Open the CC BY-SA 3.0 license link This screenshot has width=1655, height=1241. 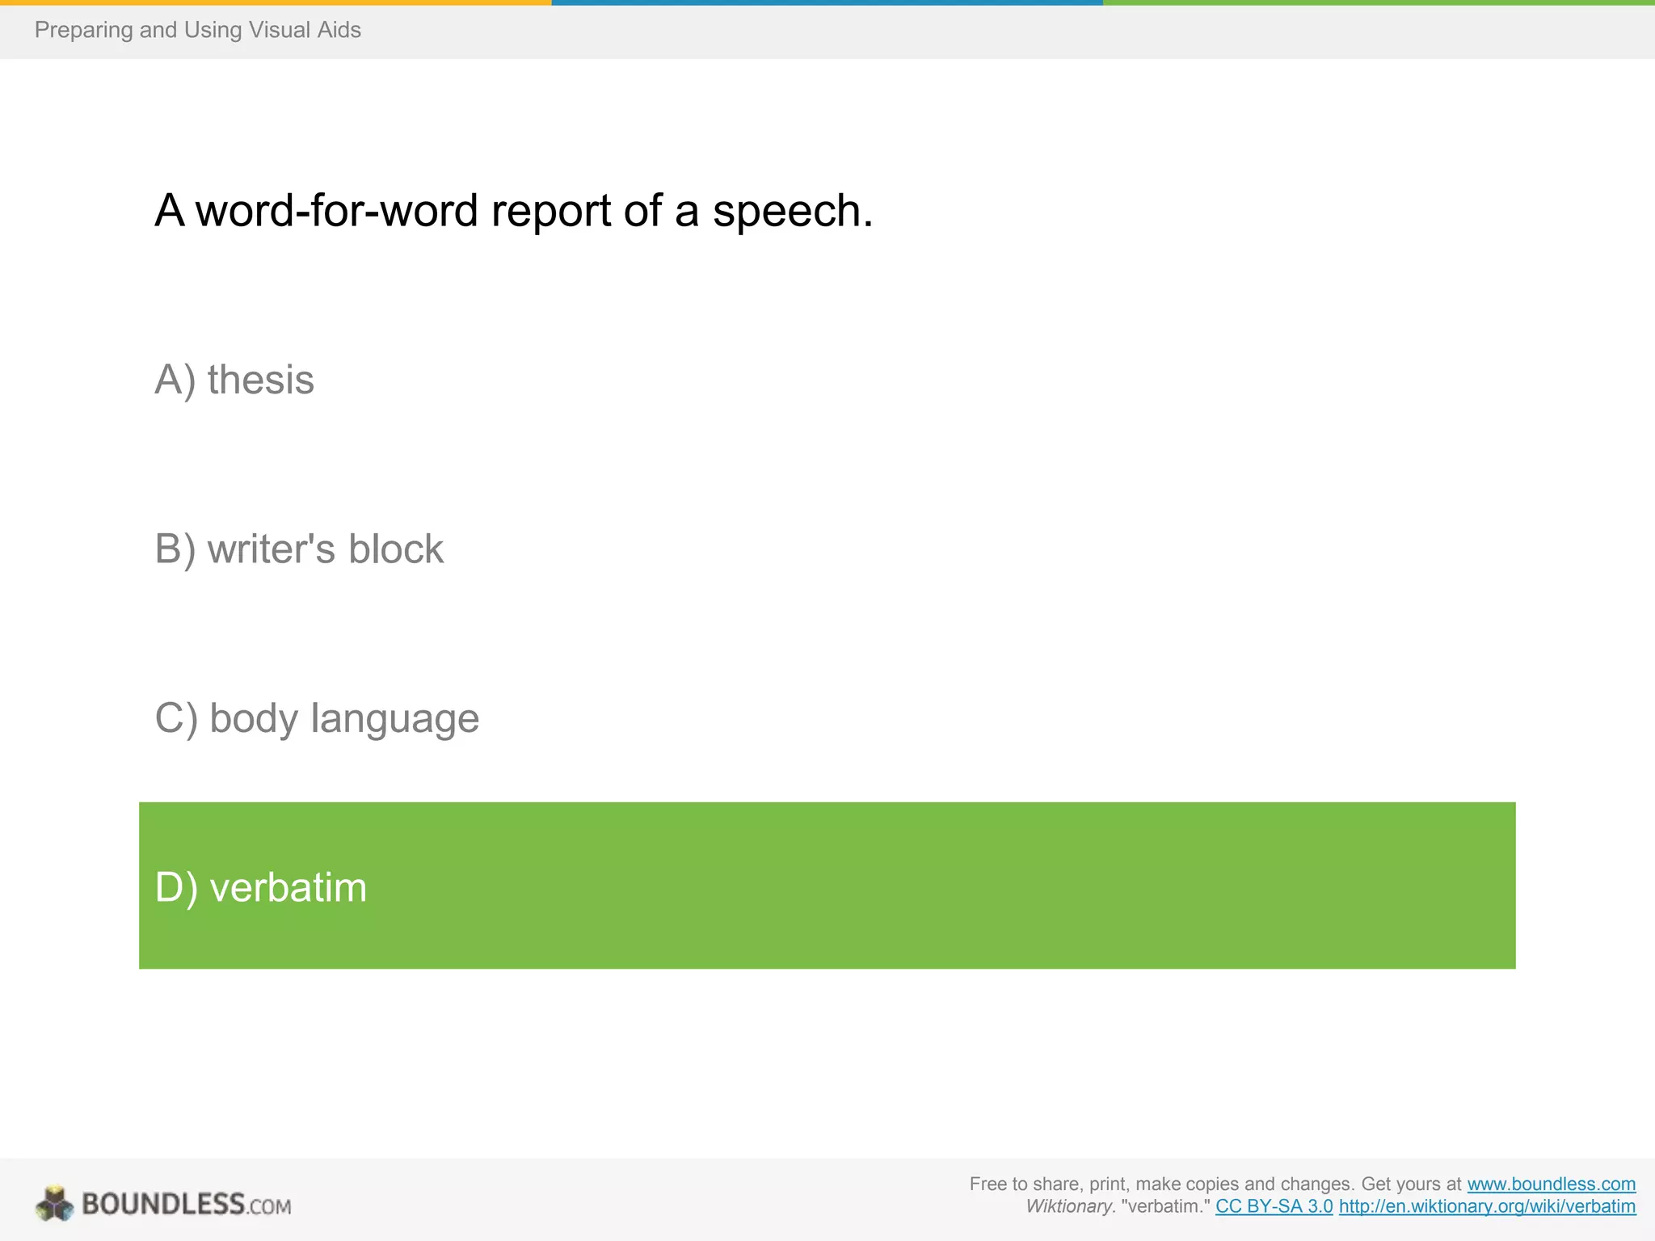[1274, 1206]
